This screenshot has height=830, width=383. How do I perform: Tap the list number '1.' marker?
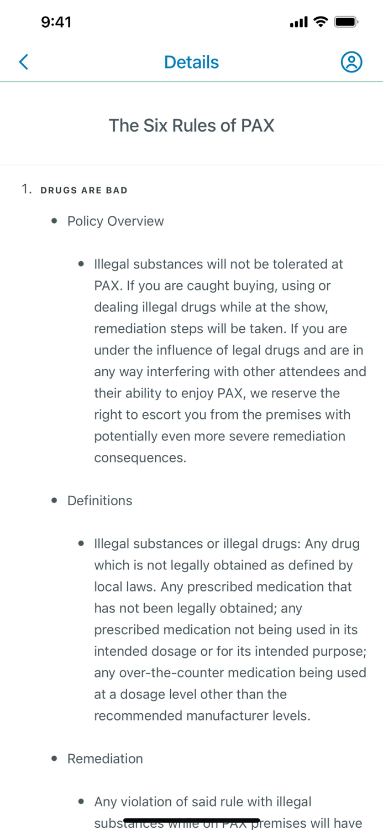point(27,190)
